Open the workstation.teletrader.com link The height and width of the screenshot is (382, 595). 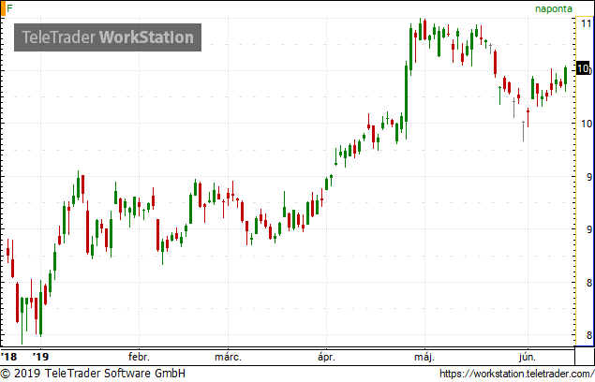517,374
